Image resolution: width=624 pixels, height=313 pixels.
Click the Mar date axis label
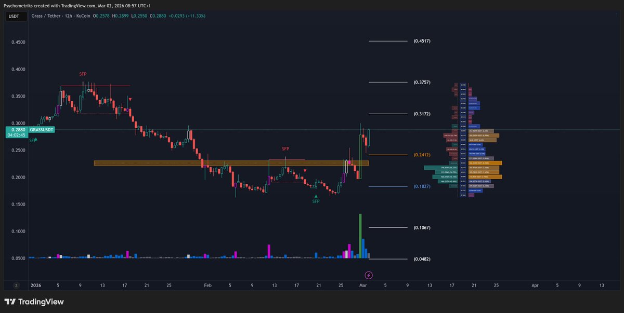[364, 285]
